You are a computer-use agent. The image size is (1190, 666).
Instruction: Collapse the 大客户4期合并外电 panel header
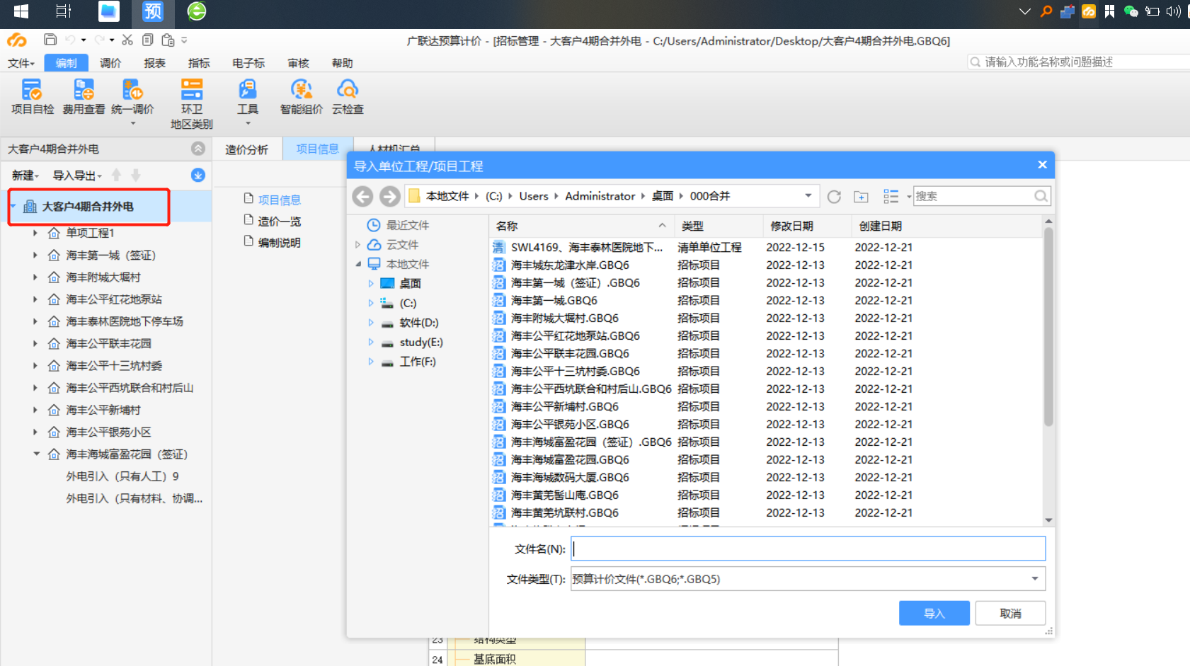pos(198,149)
